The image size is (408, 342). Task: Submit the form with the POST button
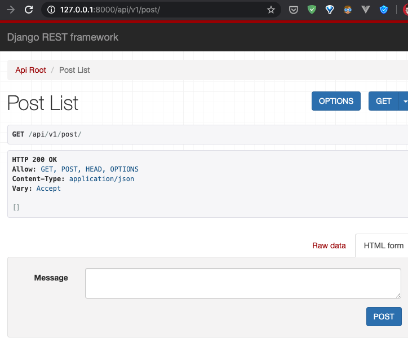[384, 317]
